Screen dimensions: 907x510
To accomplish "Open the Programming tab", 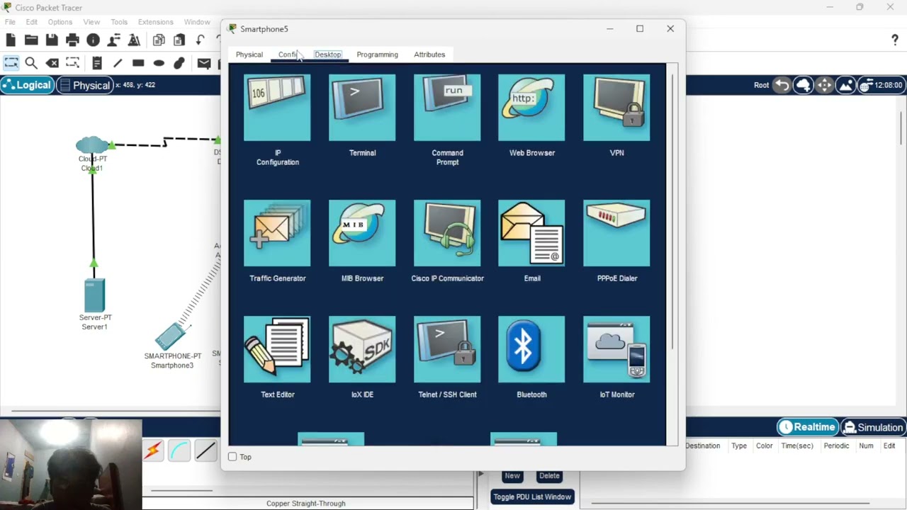I will pos(377,55).
